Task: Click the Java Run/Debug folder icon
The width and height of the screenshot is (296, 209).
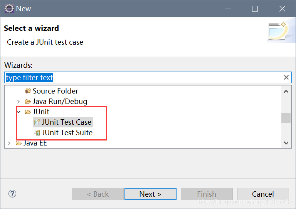Action: 28,102
